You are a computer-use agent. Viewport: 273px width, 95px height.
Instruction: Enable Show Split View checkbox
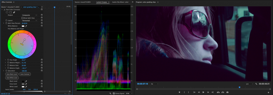click(22, 18)
